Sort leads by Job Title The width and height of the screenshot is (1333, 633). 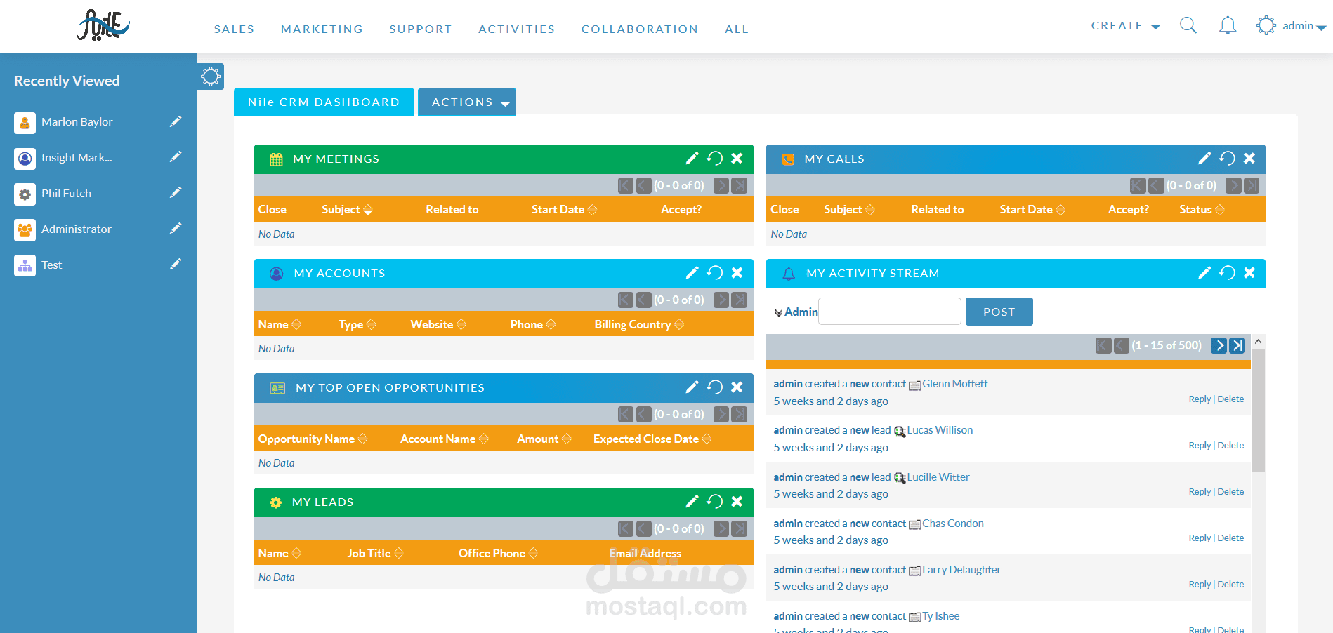[x=375, y=553]
